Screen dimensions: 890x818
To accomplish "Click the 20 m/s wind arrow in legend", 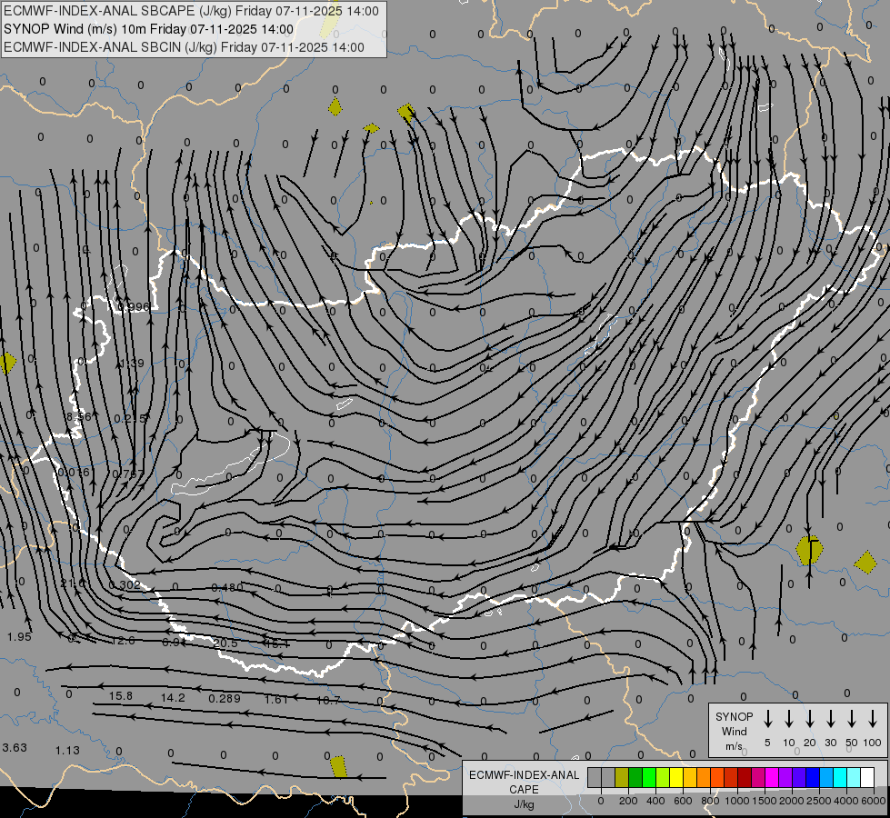I will [809, 719].
